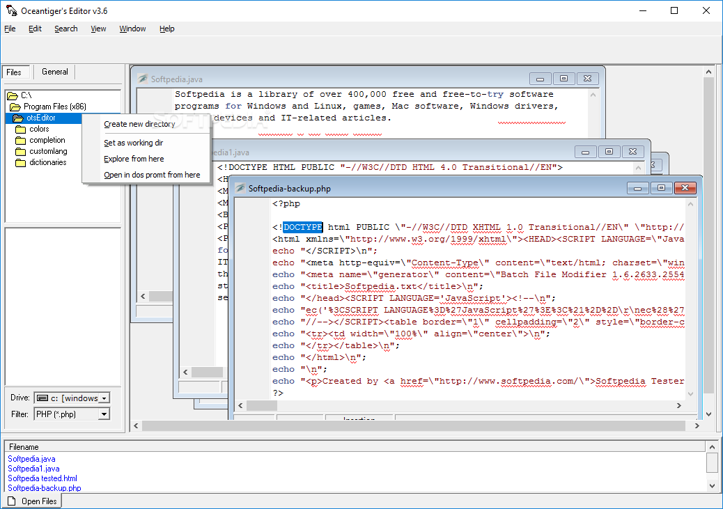Open the dictionaries folder

[x=47, y=162]
